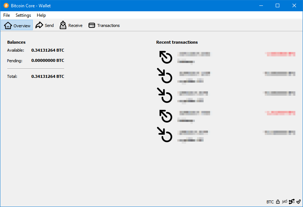Maximize the Bitcoin Core window
The width and height of the screenshot is (303, 207).
click(278, 5)
